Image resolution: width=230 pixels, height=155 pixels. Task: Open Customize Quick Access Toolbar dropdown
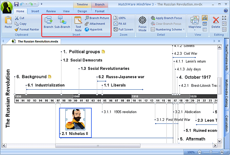click(41, 4)
